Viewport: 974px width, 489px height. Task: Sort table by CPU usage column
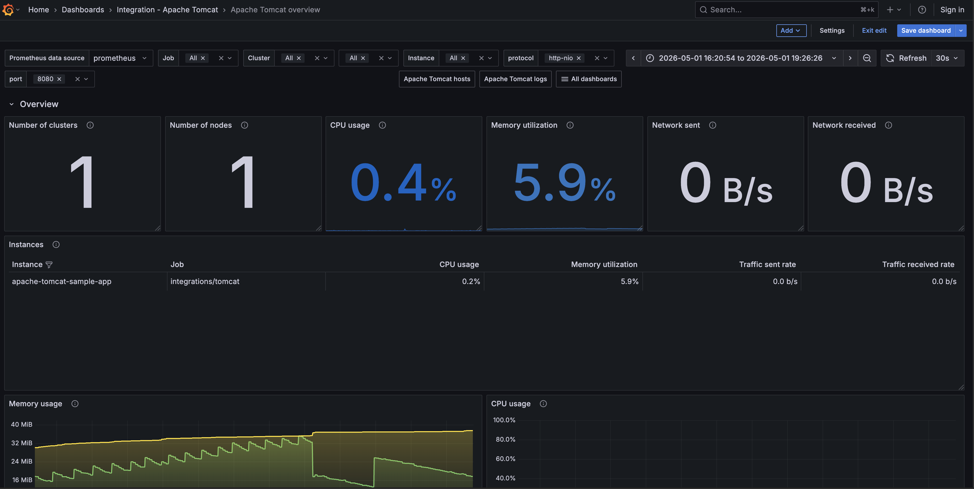pyautogui.click(x=459, y=265)
